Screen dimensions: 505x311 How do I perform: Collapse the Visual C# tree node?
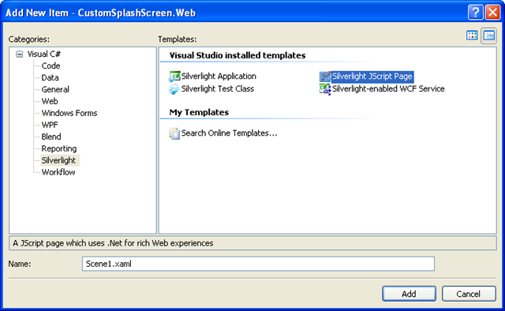pos(20,54)
